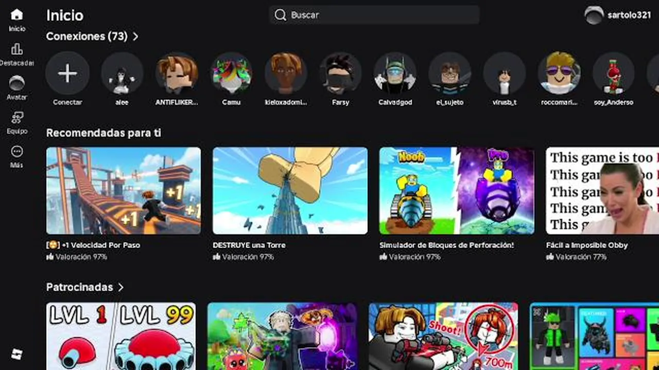This screenshot has width=659, height=370.
Task: Click the Patrocinadas heading link
Action: tap(80, 287)
